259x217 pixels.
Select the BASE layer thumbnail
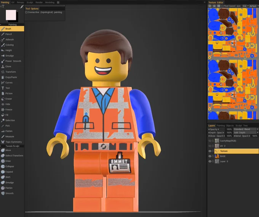(x=217, y=156)
